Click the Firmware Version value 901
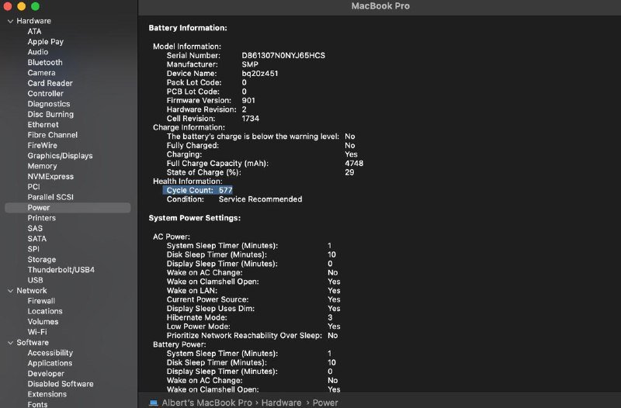Screen dimensions: 621x408 pyautogui.click(x=248, y=101)
